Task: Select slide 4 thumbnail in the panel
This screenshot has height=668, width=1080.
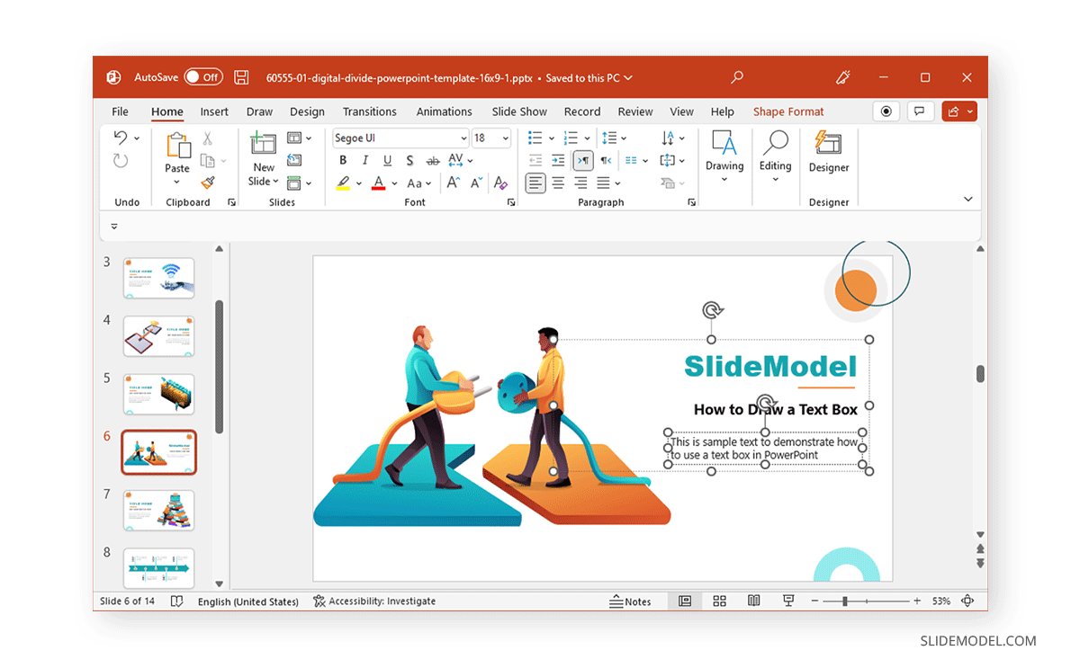Action: tap(158, 335)
